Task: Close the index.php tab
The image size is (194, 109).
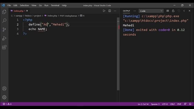Action: 27,11
